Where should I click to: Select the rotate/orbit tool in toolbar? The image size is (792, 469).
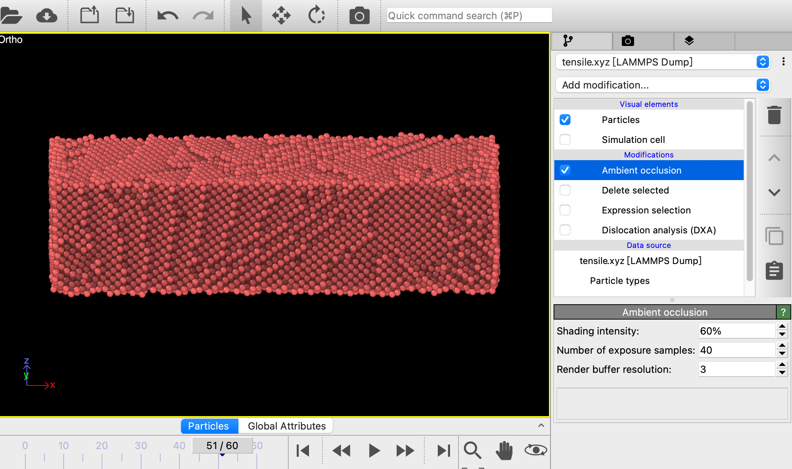(x=317, y=16)
